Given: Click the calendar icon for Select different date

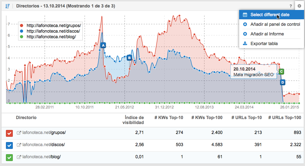Looking at the screenshot, I should (245, 15).
